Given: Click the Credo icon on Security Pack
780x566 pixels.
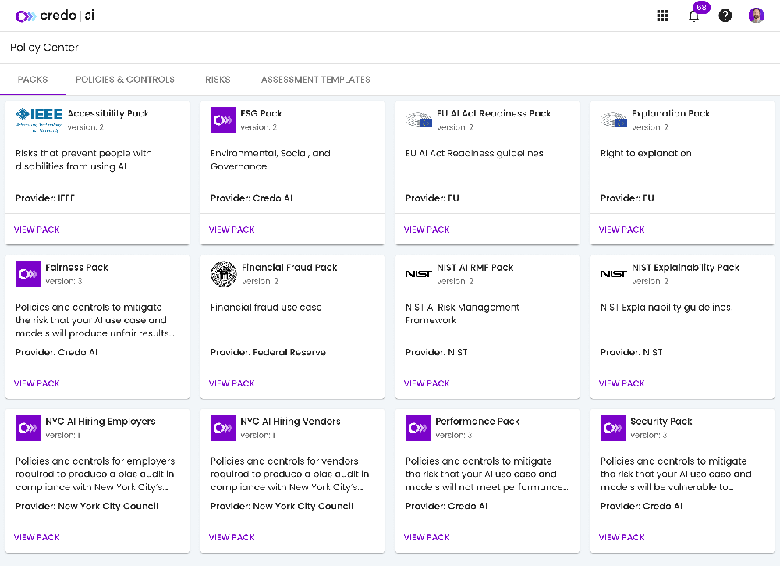Looking at the screenshot, I should coord(613,428).
